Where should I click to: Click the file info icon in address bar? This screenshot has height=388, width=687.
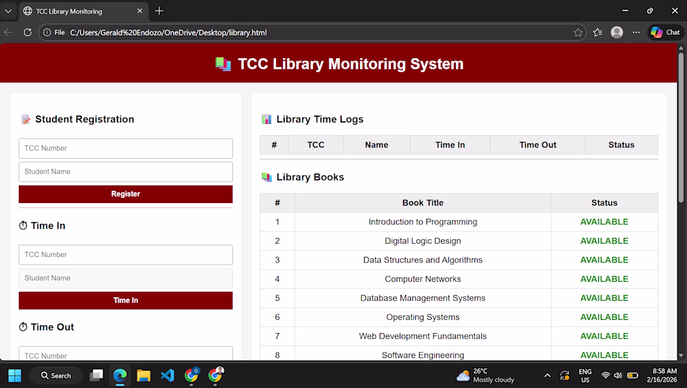coord(47,32)
